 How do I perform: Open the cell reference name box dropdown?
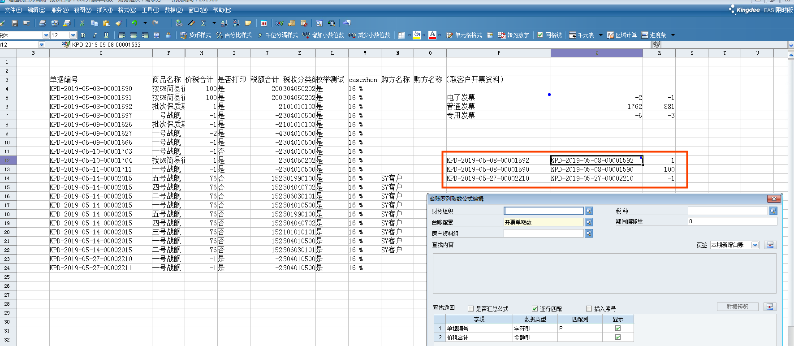click(x=42, y=44)
